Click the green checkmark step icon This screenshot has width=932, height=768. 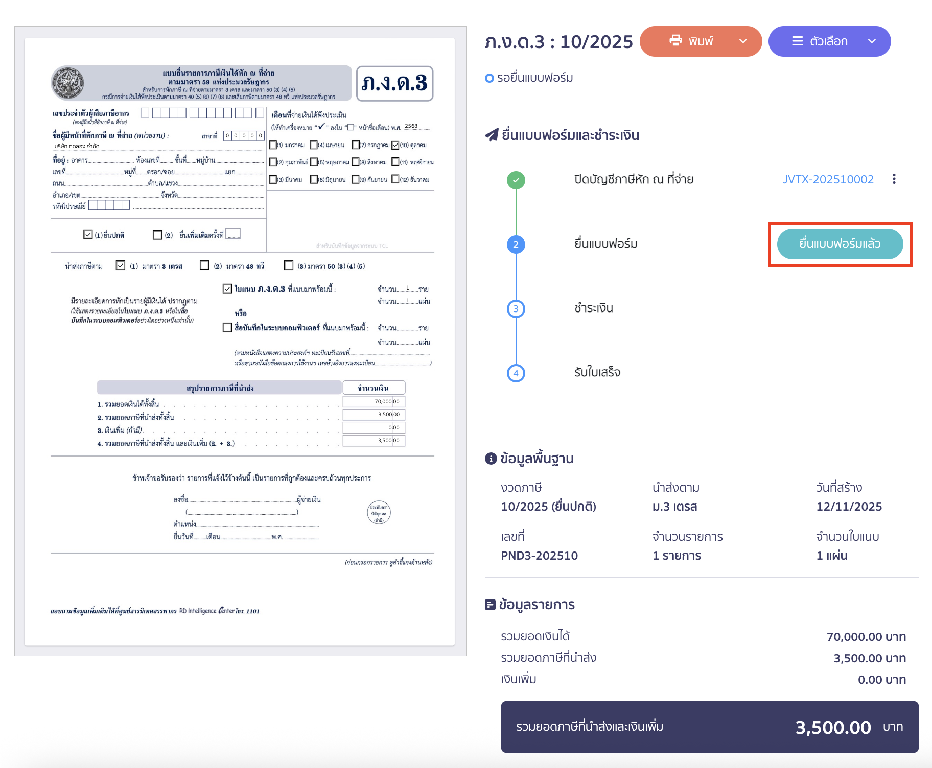coord(516,180)
